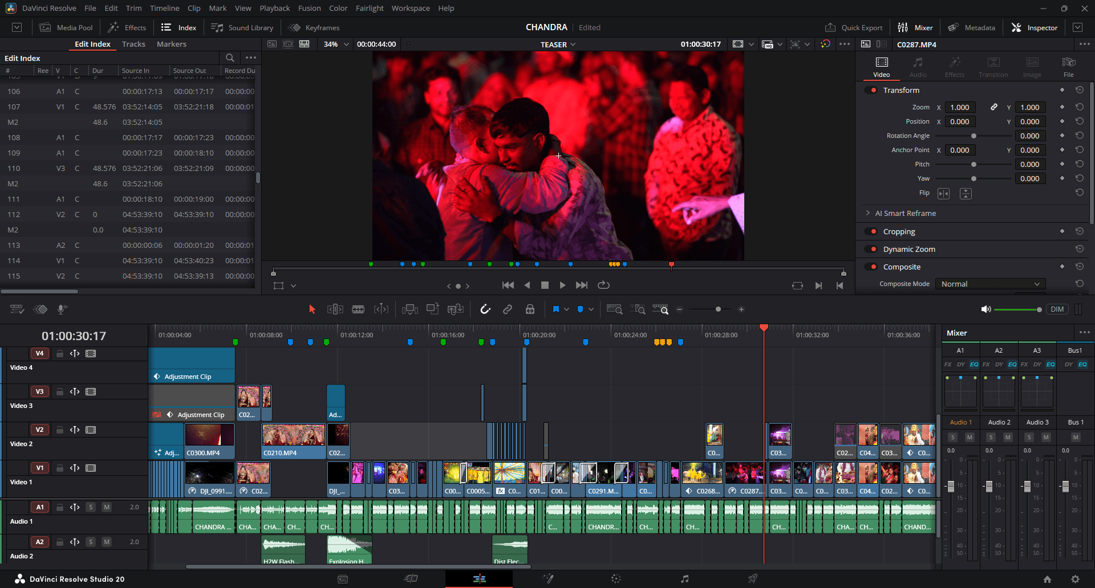This screenshot has height=588, width=1095.
Task: Open the Media Pool panel
Action: 66,27
